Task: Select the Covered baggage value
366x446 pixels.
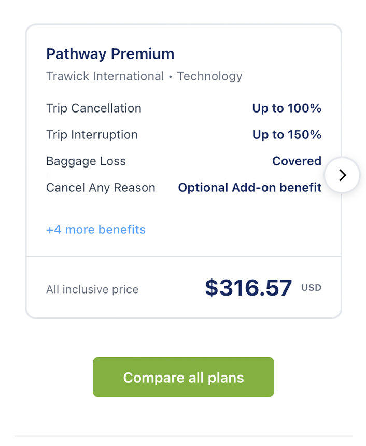Action: 297,161
